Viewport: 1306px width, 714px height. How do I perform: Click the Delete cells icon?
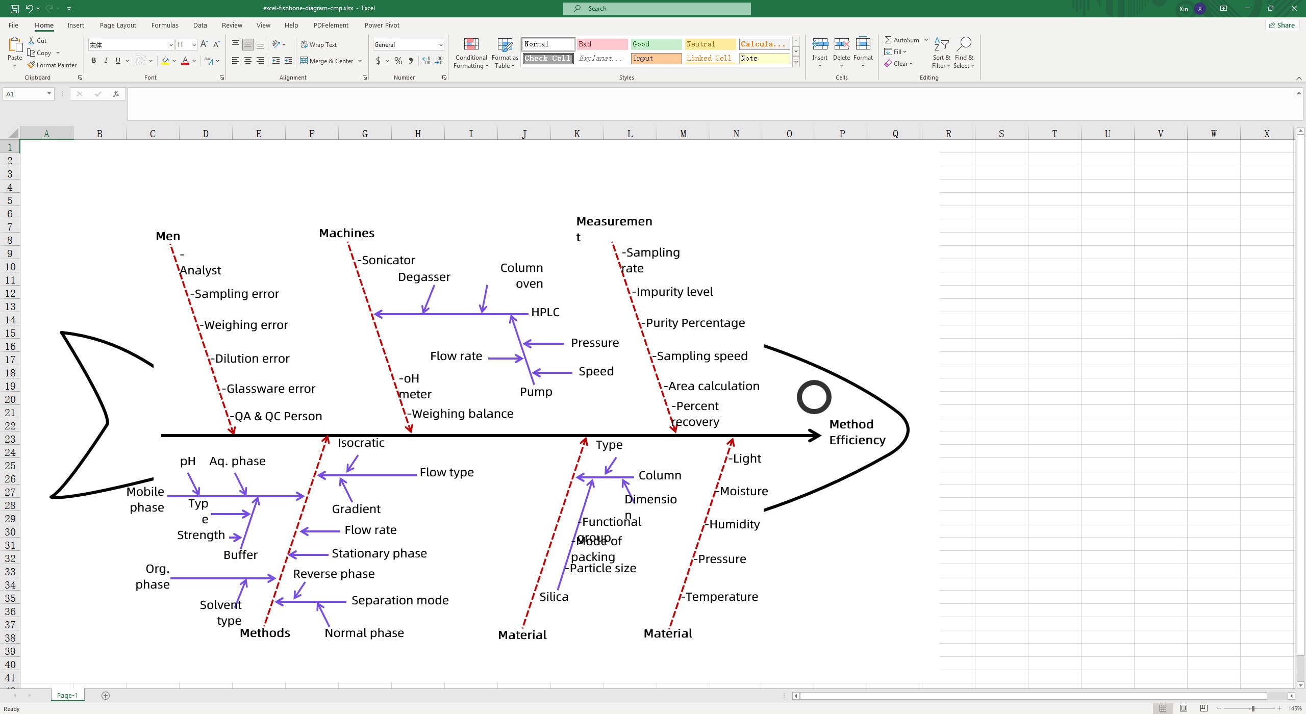(841, 48)
